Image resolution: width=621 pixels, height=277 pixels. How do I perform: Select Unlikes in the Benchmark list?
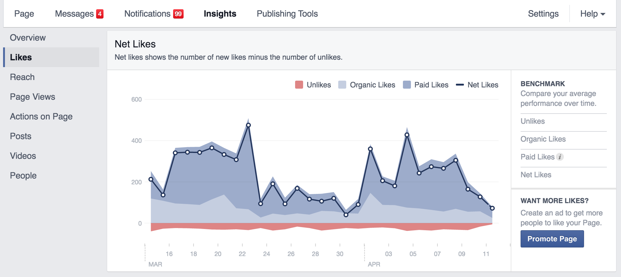tap(533, 121)
